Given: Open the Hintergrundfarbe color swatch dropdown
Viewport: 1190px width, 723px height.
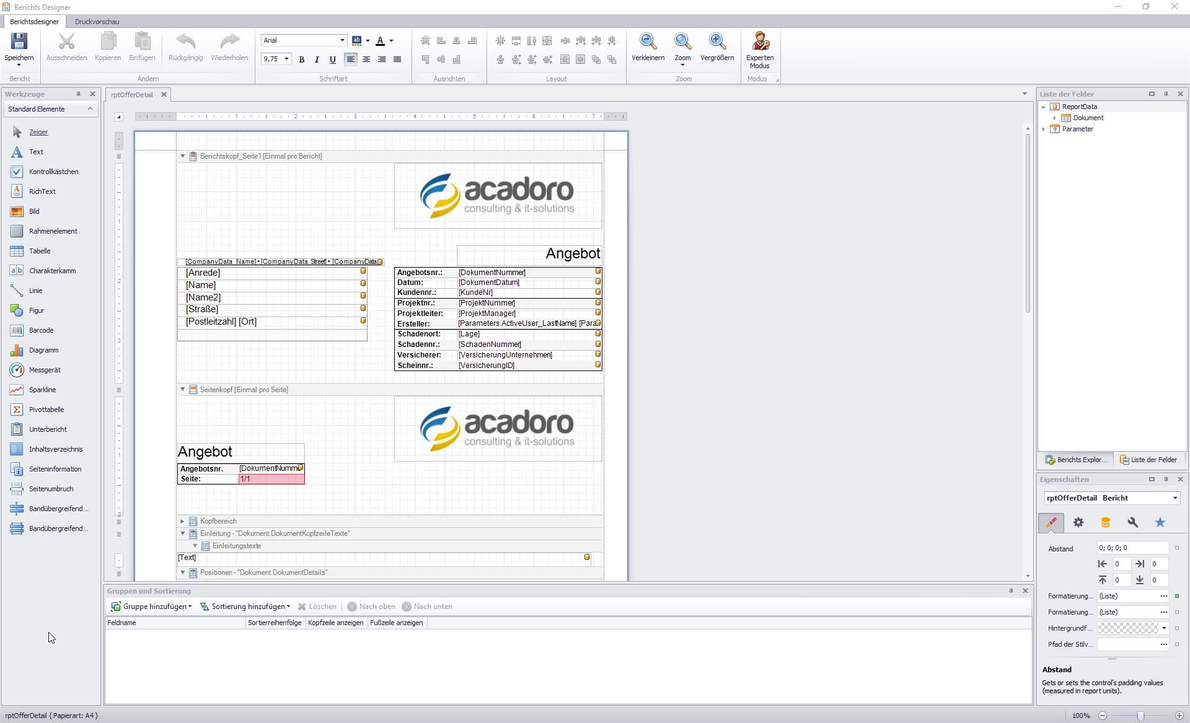Looking at the screenshot, I should coord(1164,628).
